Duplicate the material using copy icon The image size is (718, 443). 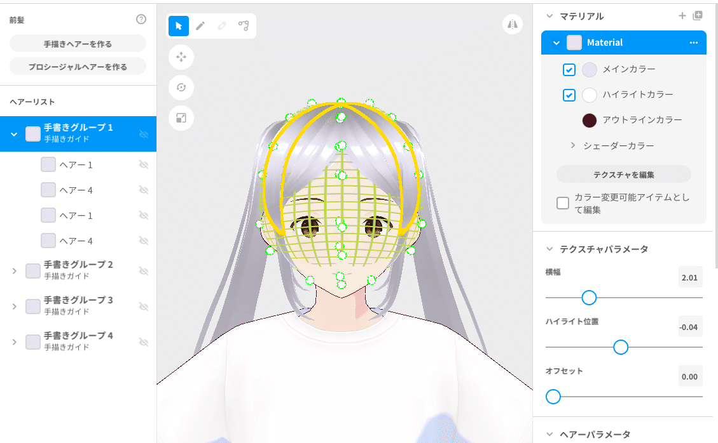(x=698, y=15)
